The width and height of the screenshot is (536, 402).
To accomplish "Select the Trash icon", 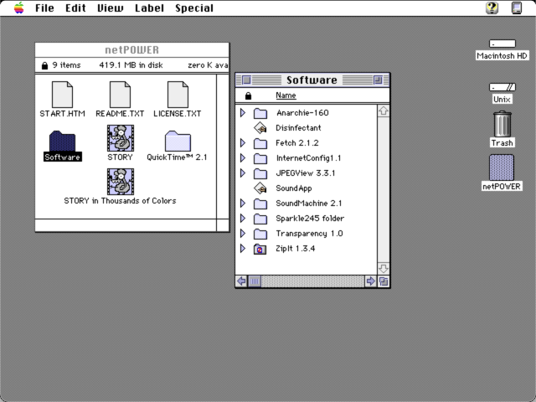I will 502,124.
